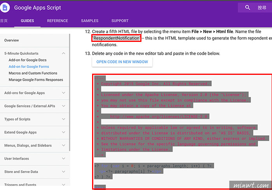Expand Menus, Dialogs, and Sidebars section
Viewport: 272px width, 190px height.
click(63, 145)
